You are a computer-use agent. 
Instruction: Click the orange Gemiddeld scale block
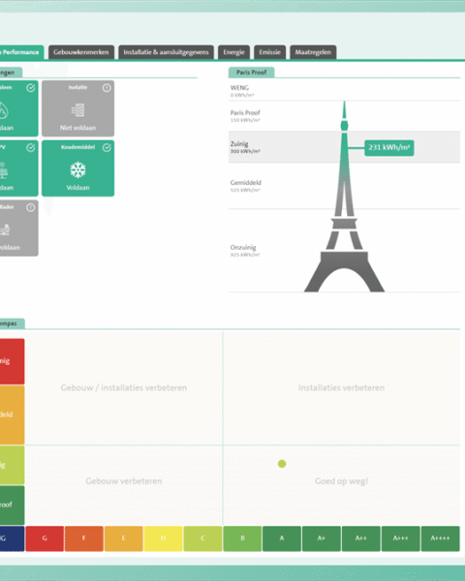[x=13, y=414]
